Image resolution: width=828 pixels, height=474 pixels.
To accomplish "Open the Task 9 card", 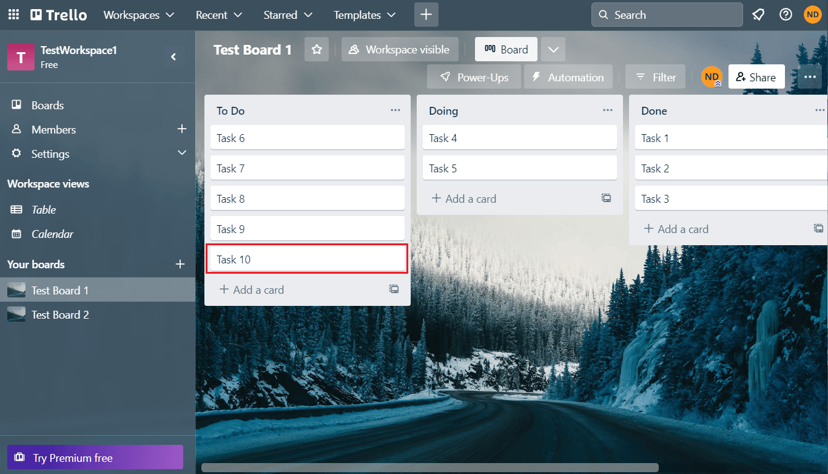I will click(x=308, y=229).
